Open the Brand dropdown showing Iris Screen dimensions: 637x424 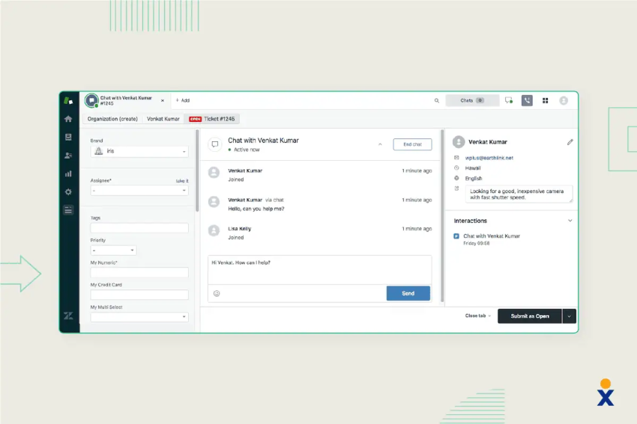139,151
